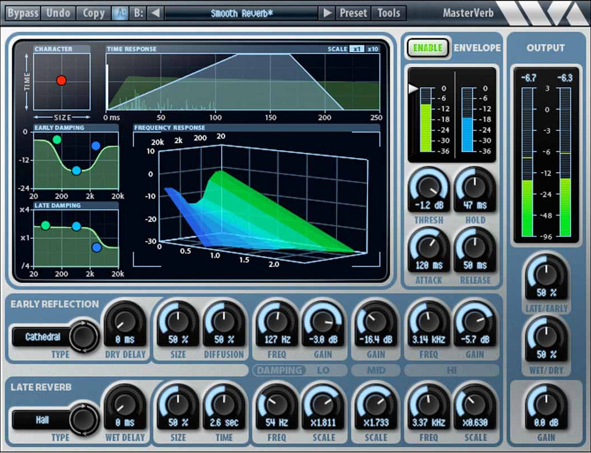Viewport: 591px width, 453px height.
Task: Click the late reverb SIZE knob
Action: tap(178, 404)
